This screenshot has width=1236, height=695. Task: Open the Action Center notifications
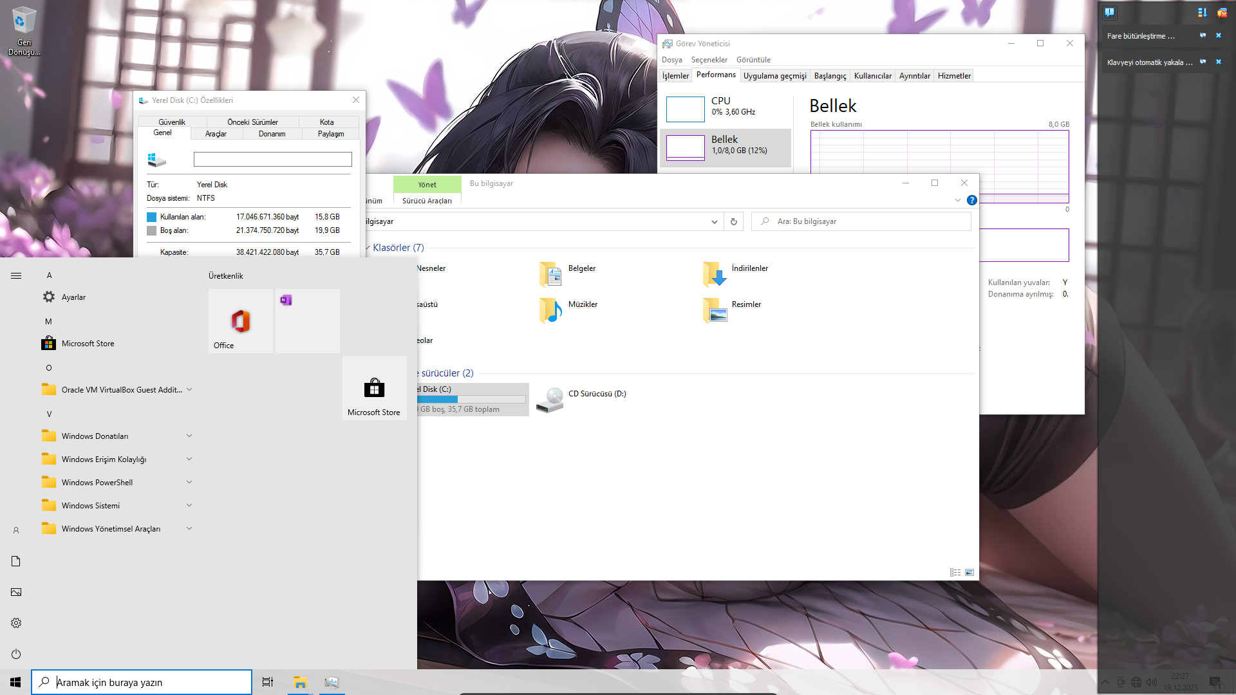click(1215, 682)
